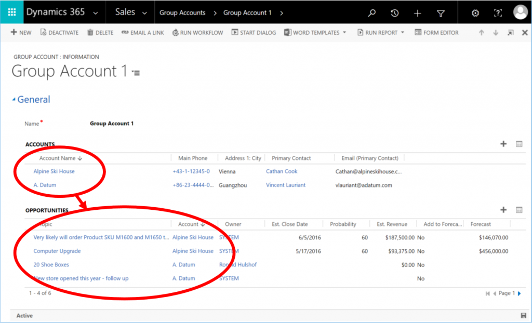
Task: Open contact Cathan Cook
Action: [282, 171]
